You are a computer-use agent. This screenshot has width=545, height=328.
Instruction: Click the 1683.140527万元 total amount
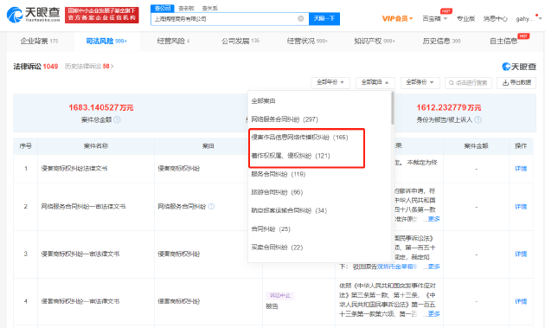click(x=101, y=107)
